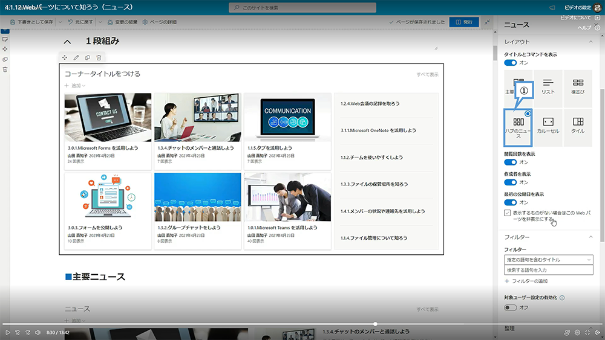Screen dimensions: 605x340
Task: Open the 追加 dropdown under lower ニュース heading
Action: pos(75,320)
